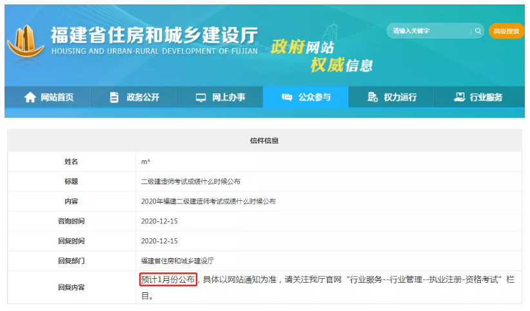The image size is (530, 311).
Task: Click the English title HOUSING AND URBAN-RURAL DEVELOPMENT
Action: (155, 52)
